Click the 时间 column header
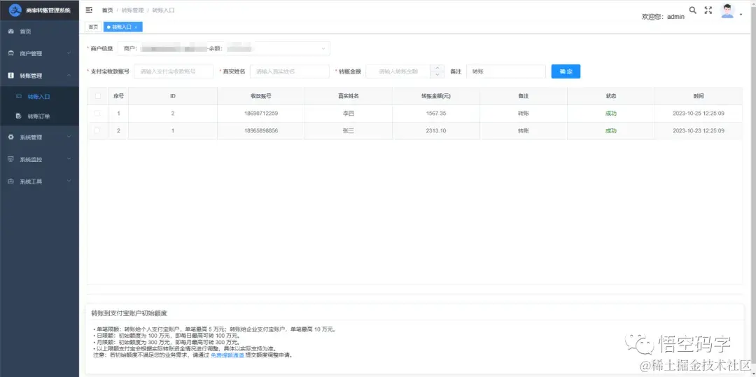Viewport: 756px width, 377px height. tap(699, 96)
